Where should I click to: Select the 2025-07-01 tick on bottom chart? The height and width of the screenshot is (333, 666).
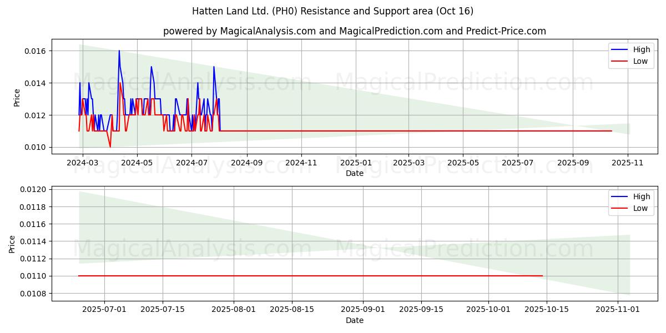coord(104,310)
